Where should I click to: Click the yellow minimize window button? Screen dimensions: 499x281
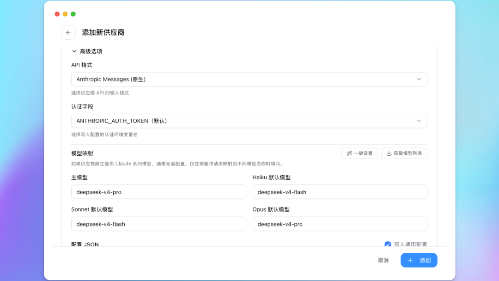coord(65,14)
